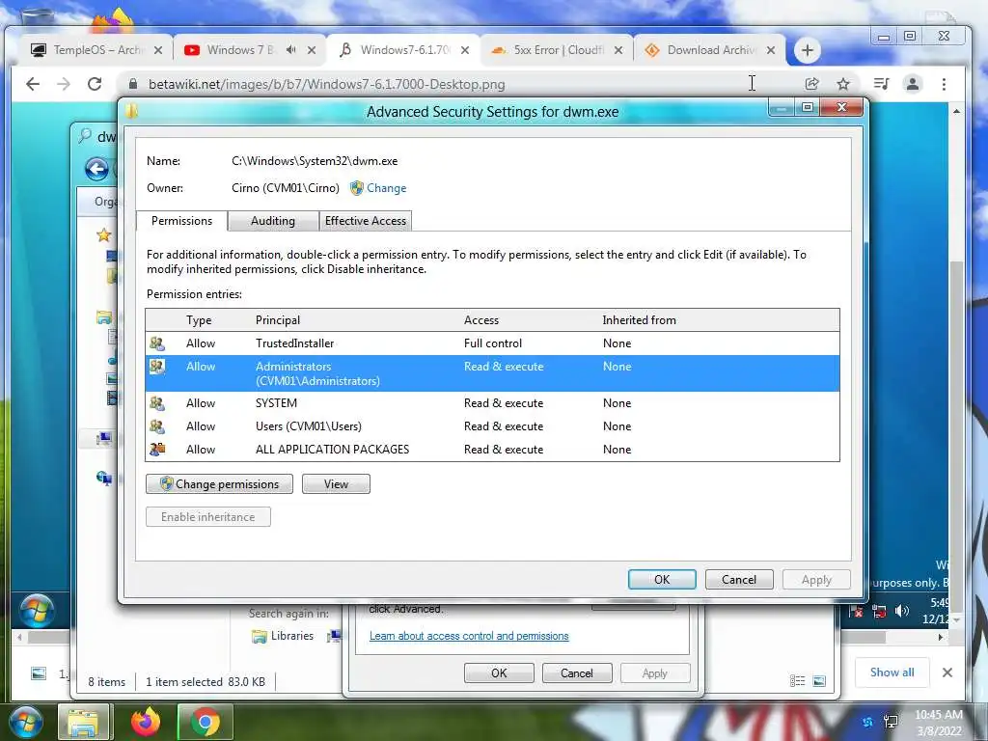Bookmark this page with star icon
The width and height of the screenshot is (988, 741).
pyautogui.click(x=843, y=84)
